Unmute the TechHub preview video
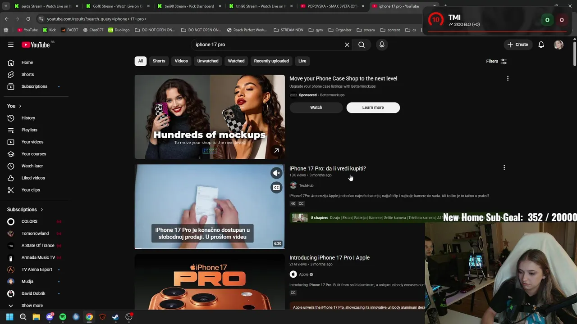This screenshot has height=324, width=577. click(x=276, y=173)
